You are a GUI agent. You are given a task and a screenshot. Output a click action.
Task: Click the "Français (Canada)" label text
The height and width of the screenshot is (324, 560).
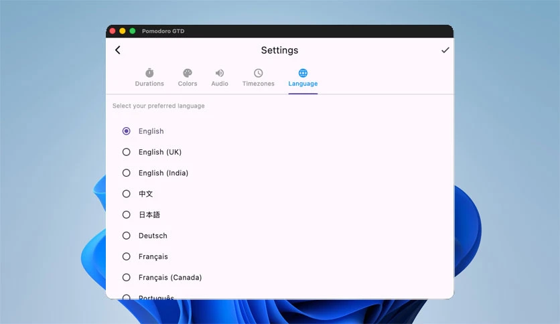click(170, 277)
